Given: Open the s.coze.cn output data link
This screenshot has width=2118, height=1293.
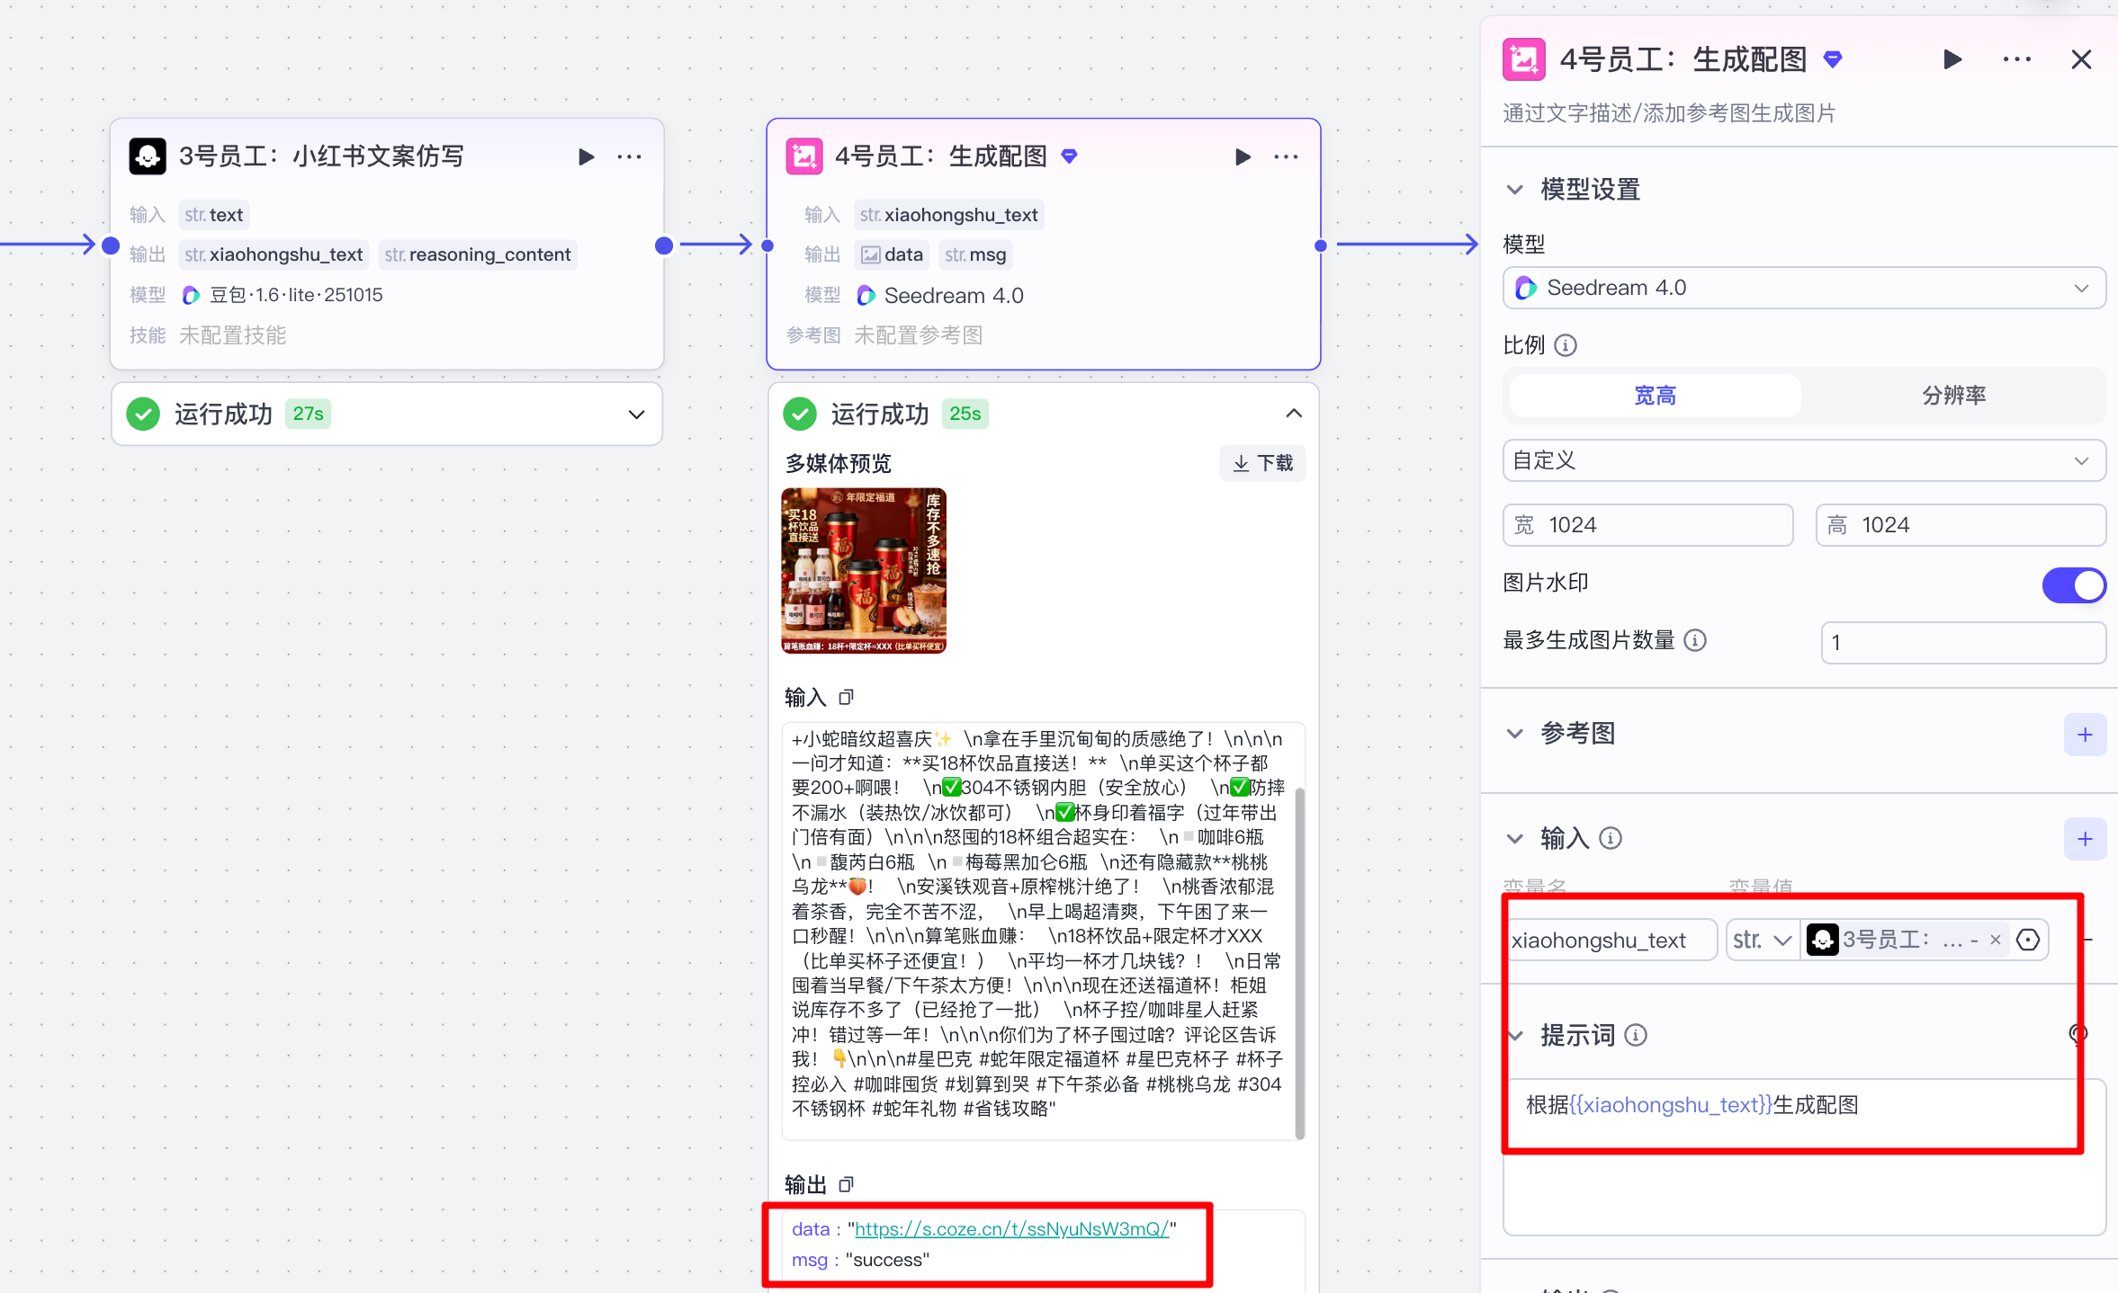Looking at the screenshot, I should pos(1011,1228).
